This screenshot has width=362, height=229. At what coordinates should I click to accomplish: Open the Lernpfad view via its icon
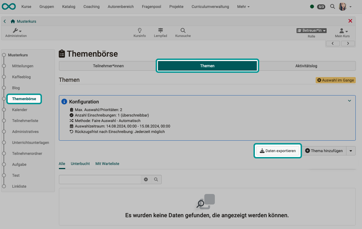(x=160, y=31)
